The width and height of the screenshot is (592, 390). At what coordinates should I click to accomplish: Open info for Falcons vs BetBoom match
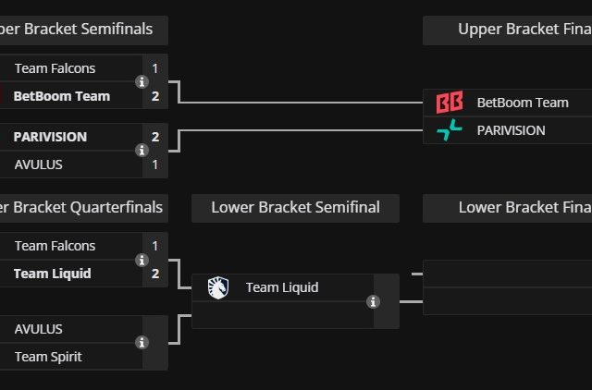click(142, 81)
